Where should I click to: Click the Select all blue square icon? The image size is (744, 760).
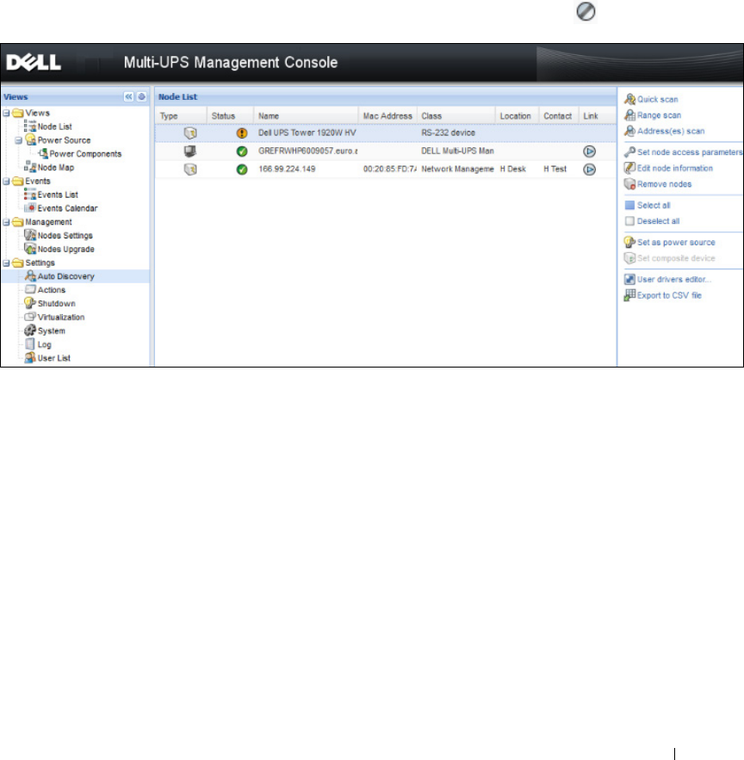click(629, 205)
